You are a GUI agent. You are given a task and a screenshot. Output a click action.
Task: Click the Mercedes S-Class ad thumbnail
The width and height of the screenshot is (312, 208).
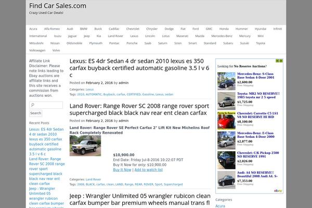coord(226,81)
